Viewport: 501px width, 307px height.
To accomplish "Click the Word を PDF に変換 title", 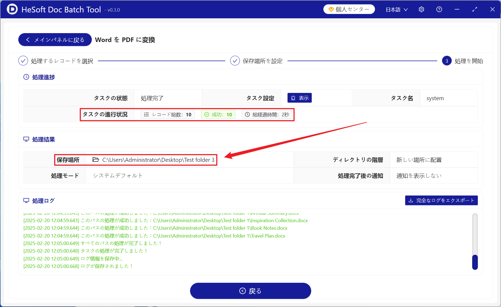I will coord(125,40).
